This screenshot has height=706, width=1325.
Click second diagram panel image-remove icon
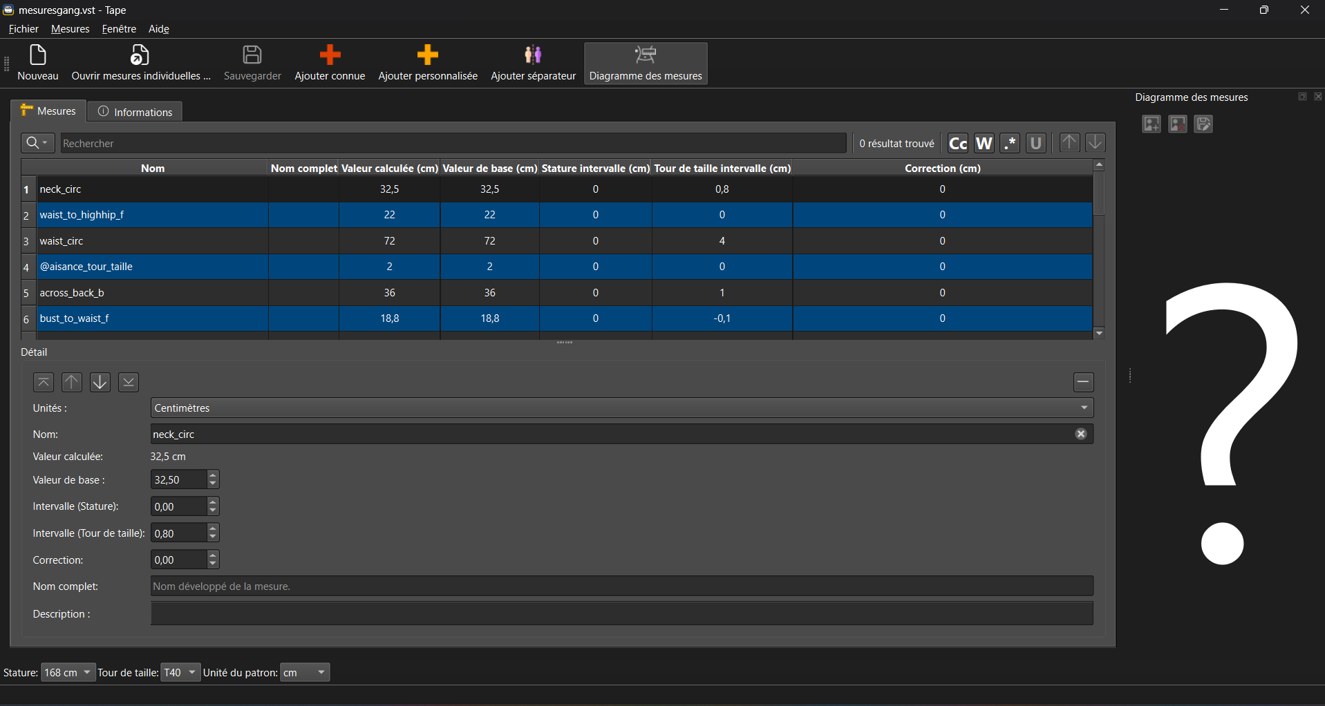pos(1178,124)
